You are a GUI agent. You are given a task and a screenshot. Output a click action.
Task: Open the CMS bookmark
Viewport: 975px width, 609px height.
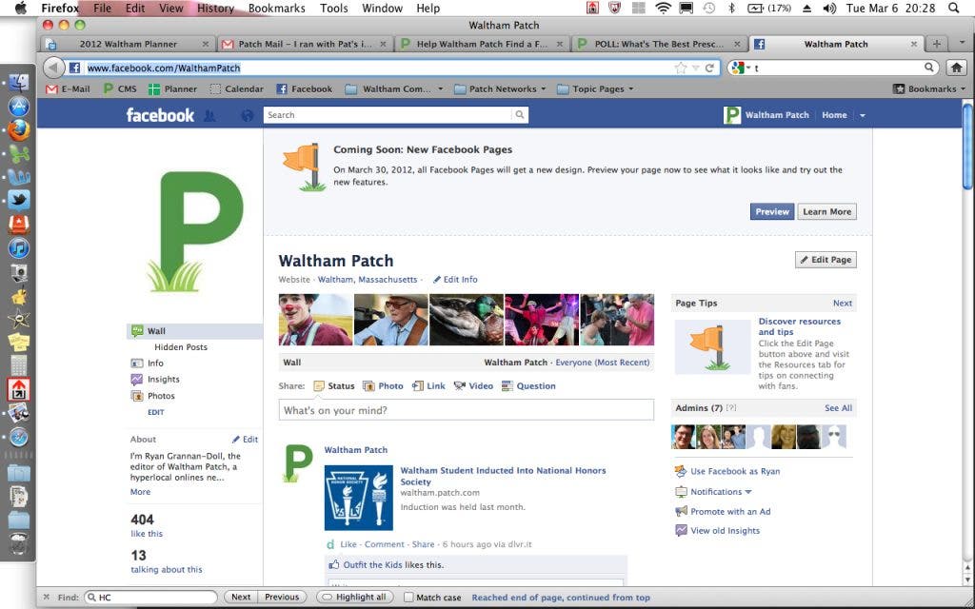(119, 88)
